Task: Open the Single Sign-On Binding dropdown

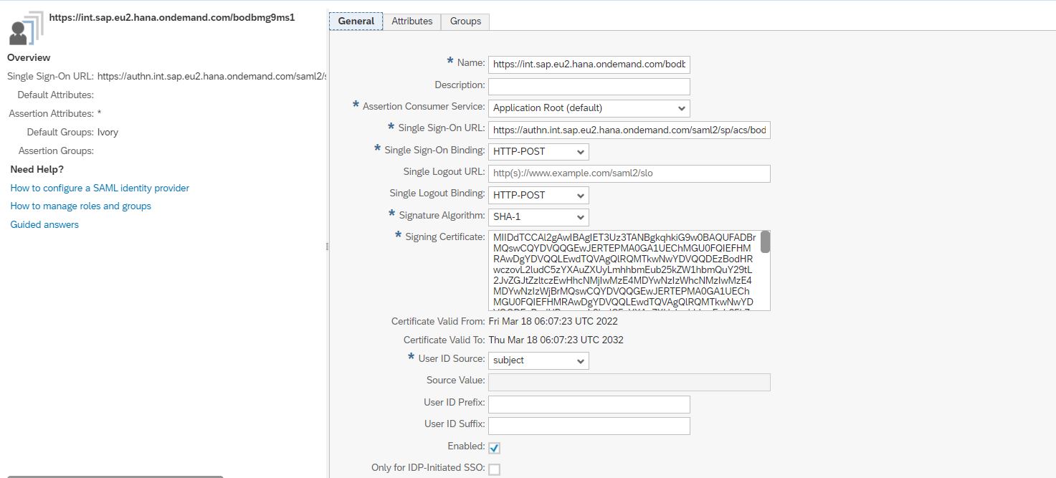Action: 538,152
